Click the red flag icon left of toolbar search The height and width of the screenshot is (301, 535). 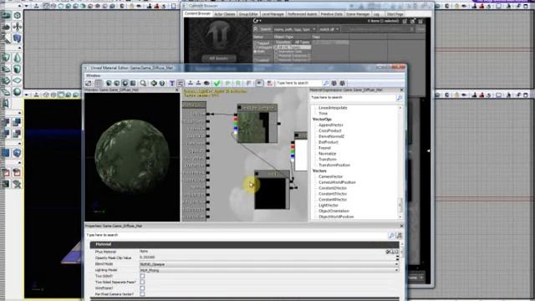click(x=270, y=84)
